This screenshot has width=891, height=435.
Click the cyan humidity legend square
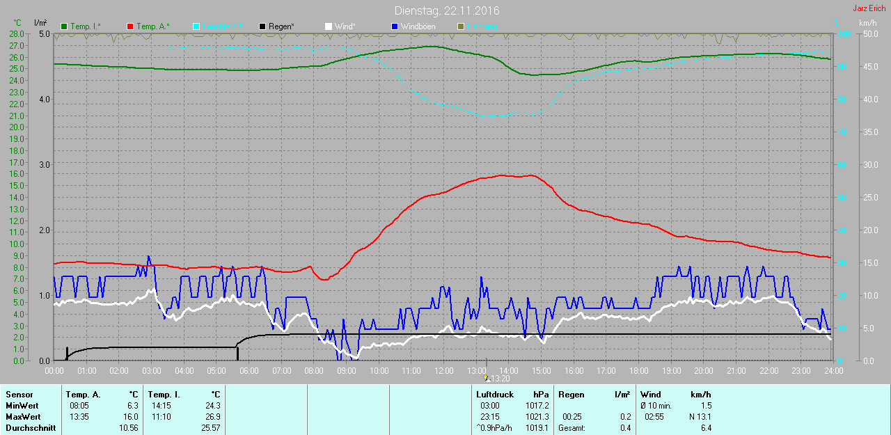point(196,26)
